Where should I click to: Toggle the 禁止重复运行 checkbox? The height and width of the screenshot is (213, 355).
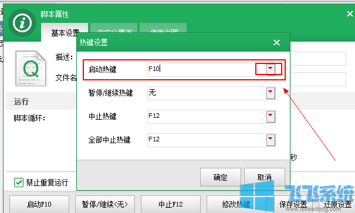point(19,182)
